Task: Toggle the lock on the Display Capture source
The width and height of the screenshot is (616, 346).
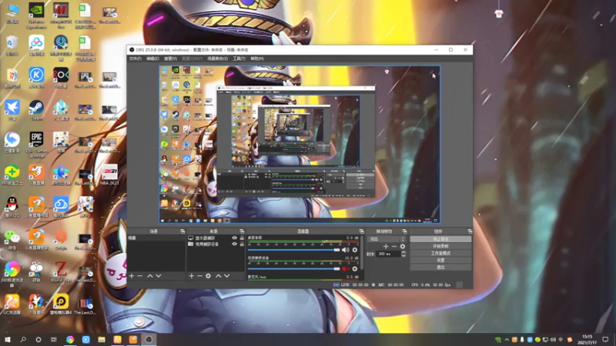Action: click(242, 238)
